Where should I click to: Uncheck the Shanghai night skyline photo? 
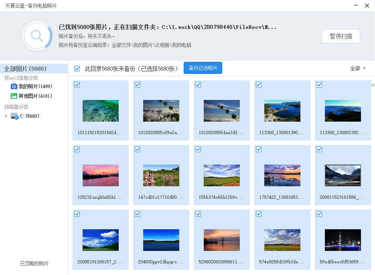click(319, 214)
